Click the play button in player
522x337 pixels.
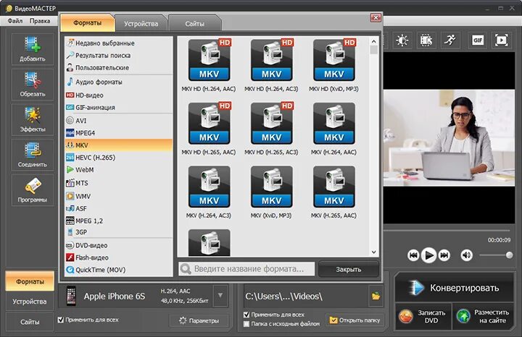pos(428,255)
